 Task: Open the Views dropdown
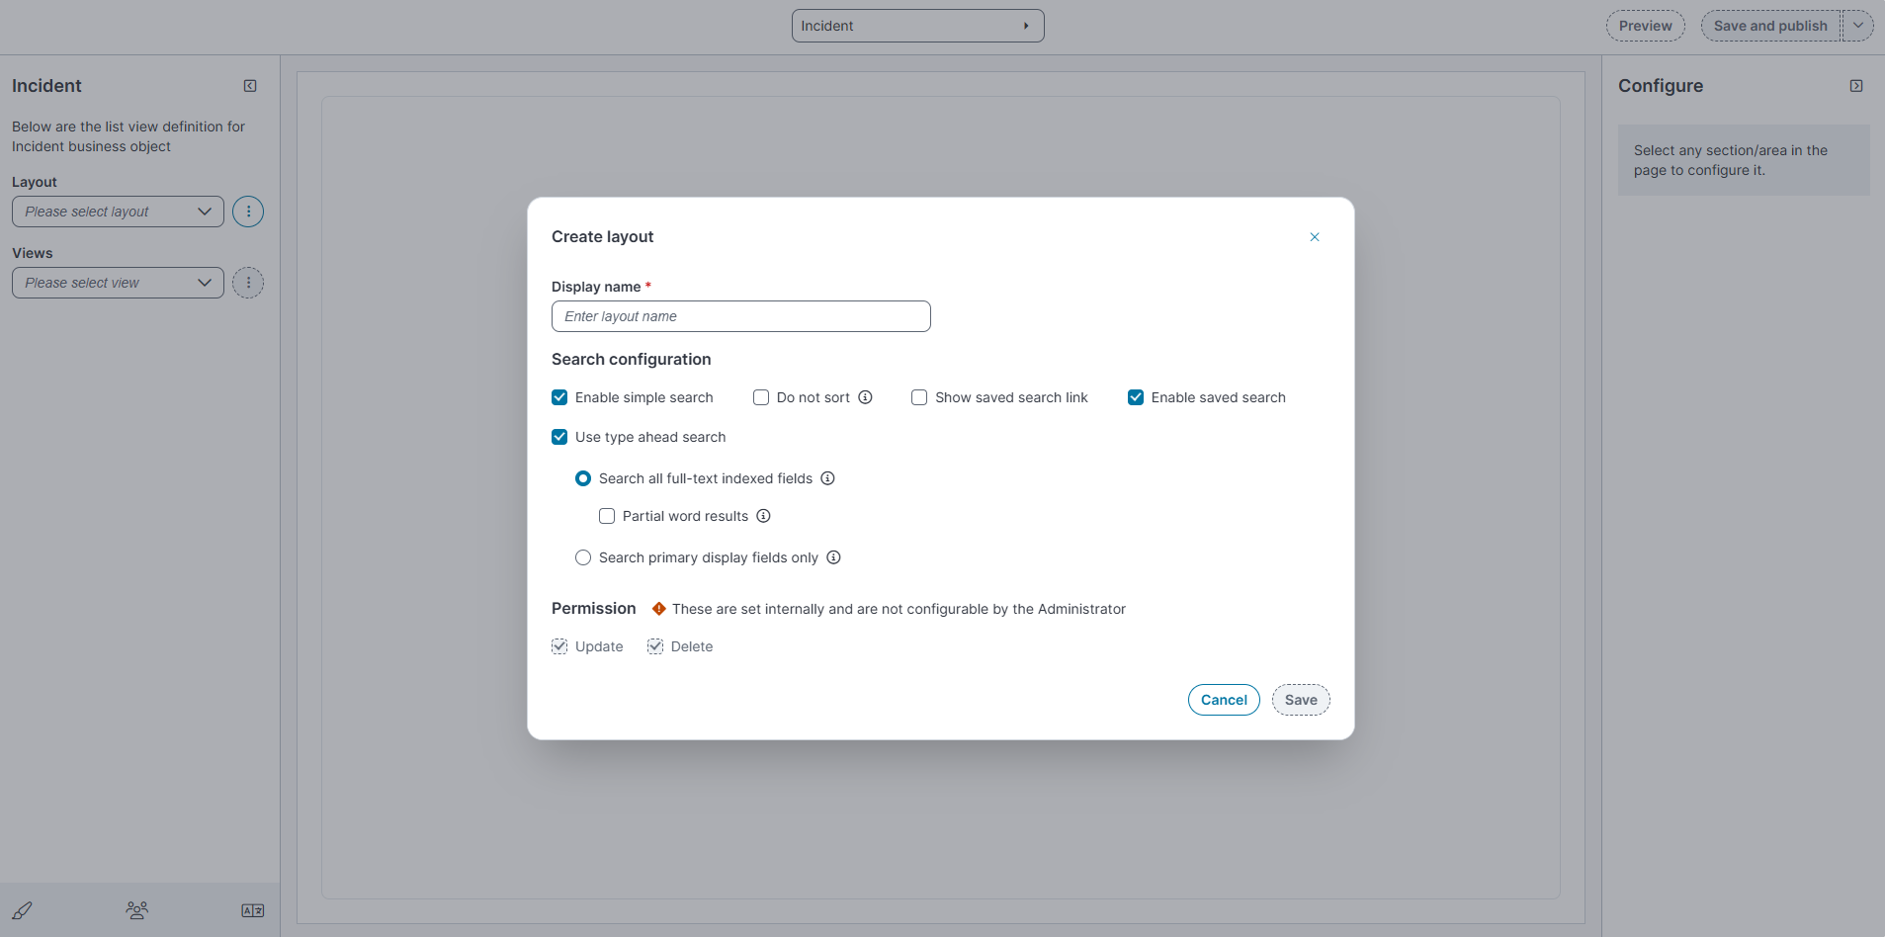point(118,283)
